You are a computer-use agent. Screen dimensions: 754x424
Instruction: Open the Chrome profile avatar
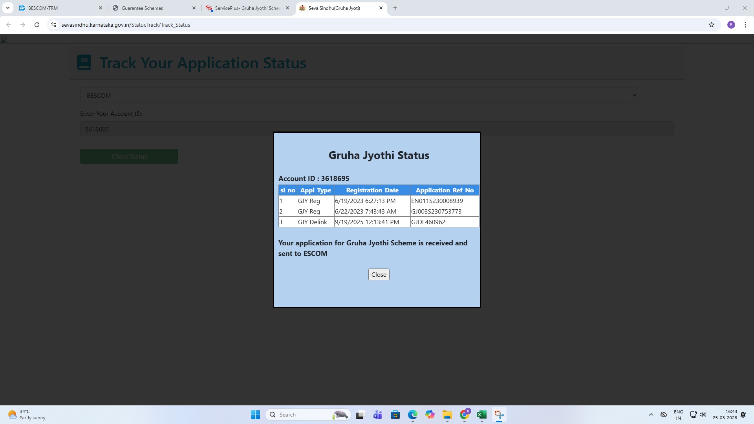pos(731,25)
